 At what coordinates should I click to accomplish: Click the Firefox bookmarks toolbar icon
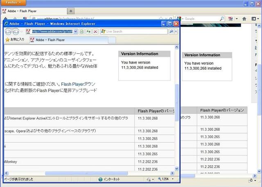tap(254, 19)
